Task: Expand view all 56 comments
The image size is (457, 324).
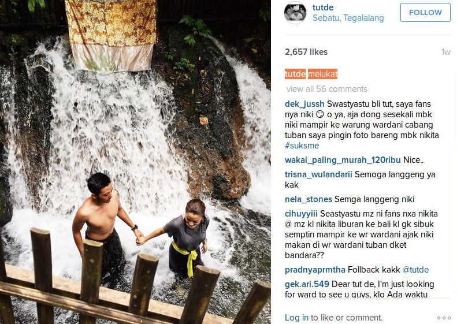Action: coord(326,89)
